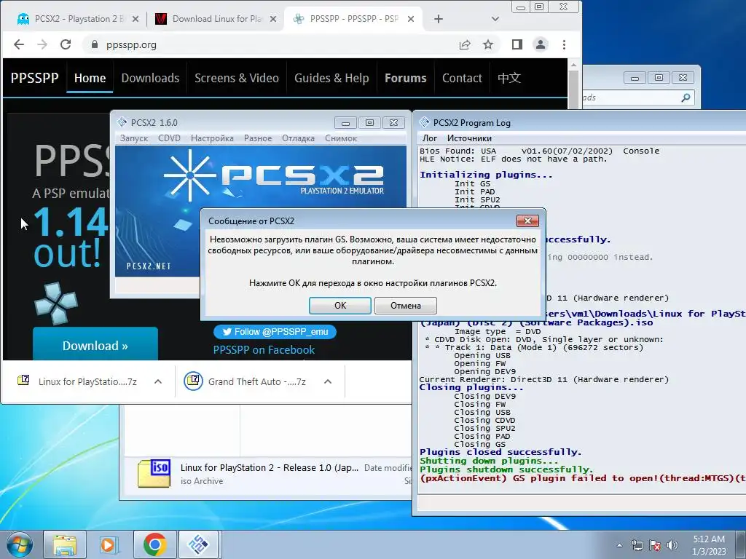The height and width of the screenshot is (559, 746).
Task: Expand options for Grand Theft Auto 7z download
Action: click(328, 381)
